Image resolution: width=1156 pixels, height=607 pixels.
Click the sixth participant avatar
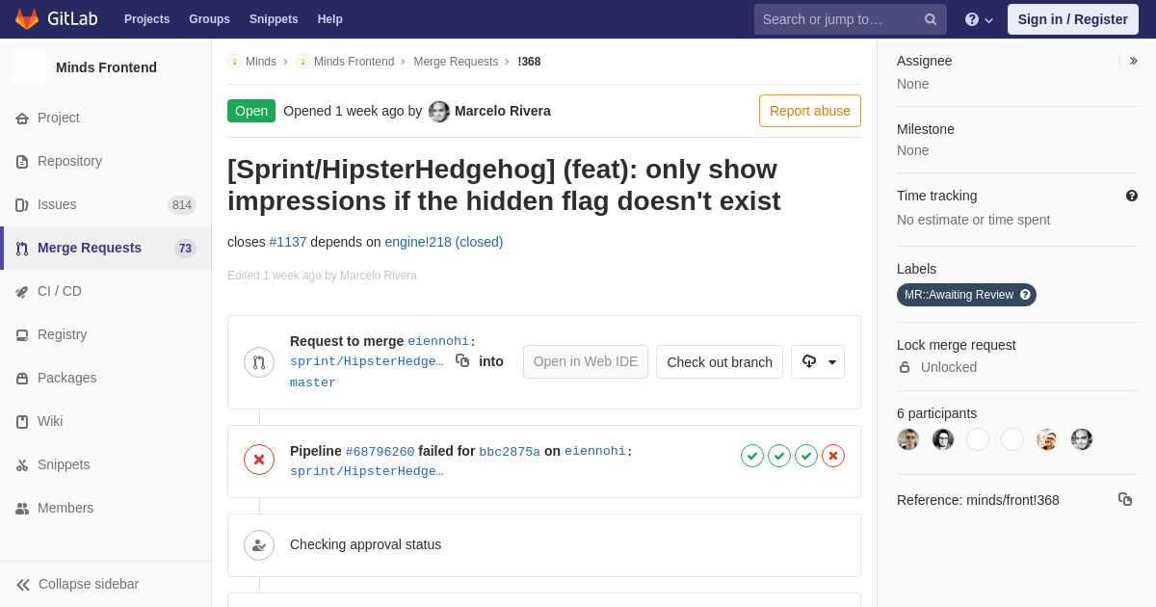pos(1082,439)
